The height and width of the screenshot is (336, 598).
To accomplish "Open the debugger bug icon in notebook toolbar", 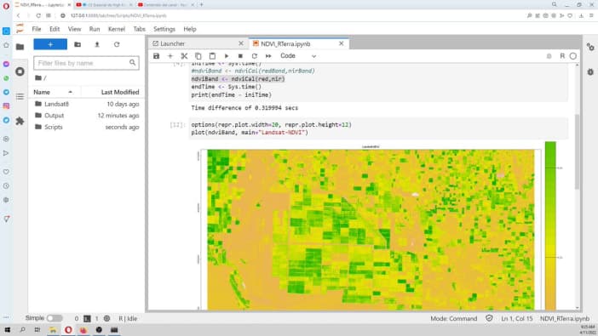I will point(549,56).
